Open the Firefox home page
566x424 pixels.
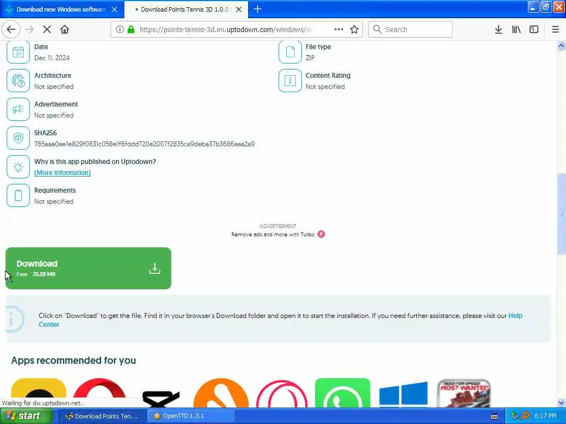tap(65, 29)
